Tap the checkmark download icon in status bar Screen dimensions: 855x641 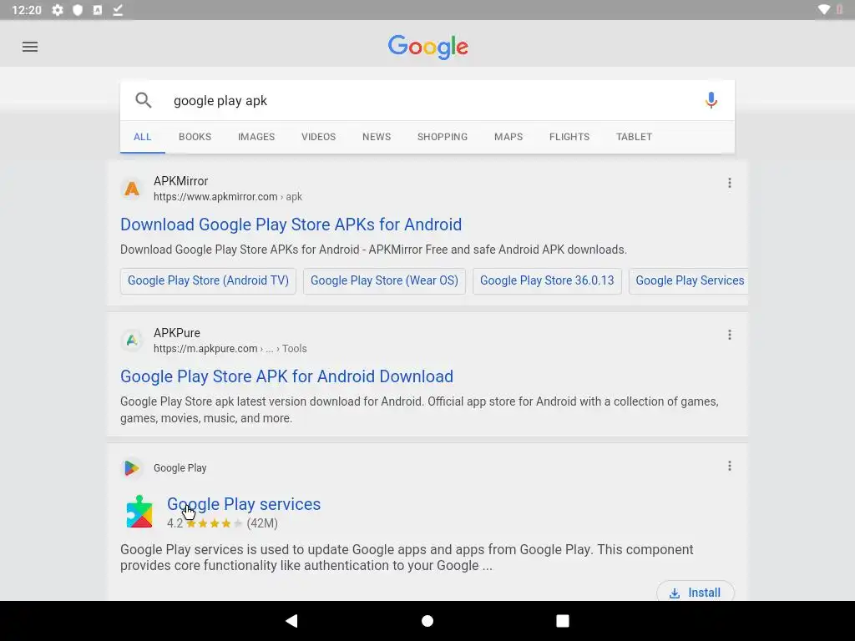(x=118, y=10)
